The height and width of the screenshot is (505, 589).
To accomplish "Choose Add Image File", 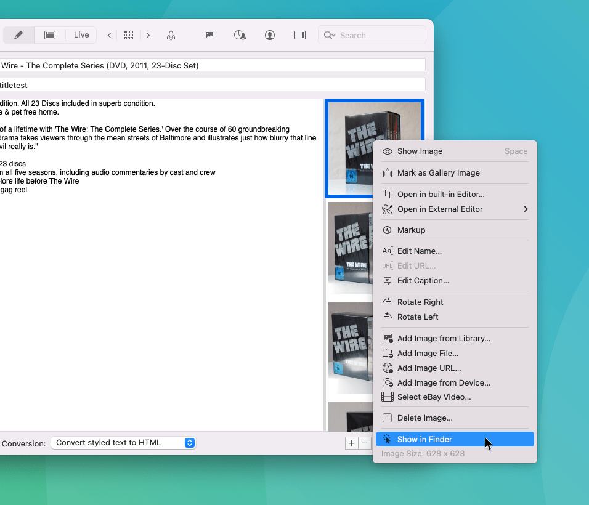I will [455, 353].
